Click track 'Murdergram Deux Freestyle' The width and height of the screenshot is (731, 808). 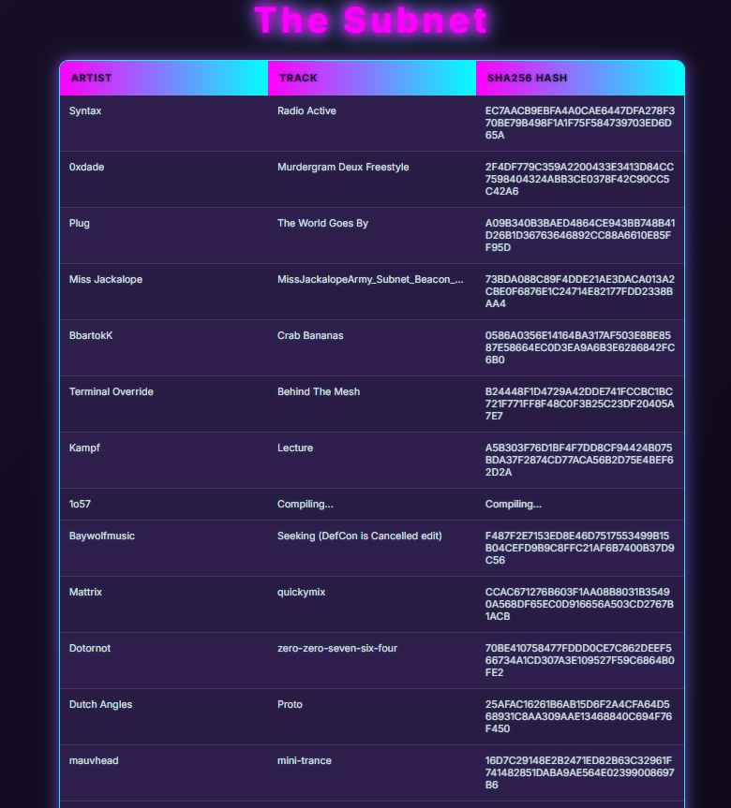coord(343,167)
